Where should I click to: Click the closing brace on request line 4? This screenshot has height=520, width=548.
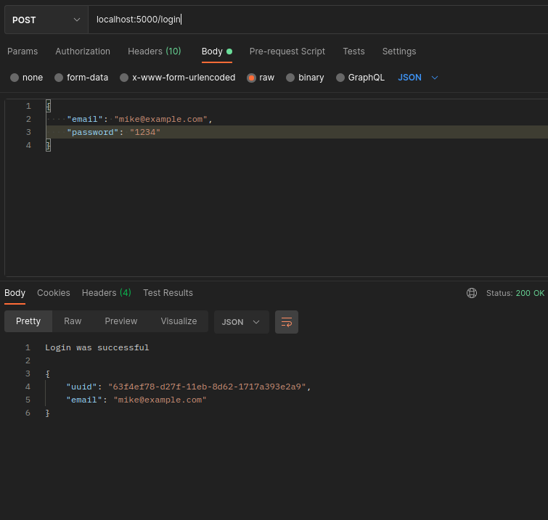click(48, 145)
